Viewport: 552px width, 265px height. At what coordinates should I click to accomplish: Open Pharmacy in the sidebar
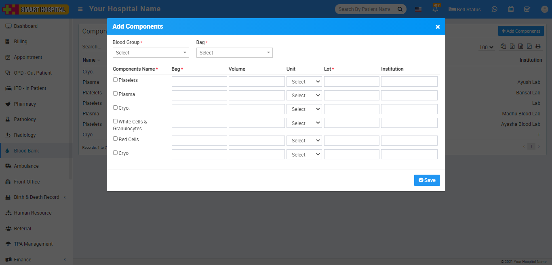pos(25,104)
